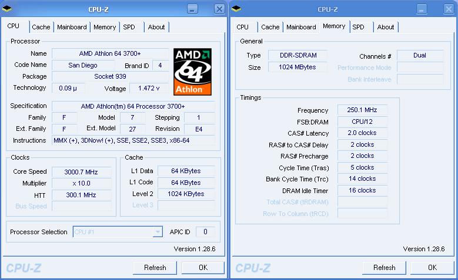
Task: Click the Revision value E4
Action: pyautogui.click(x=199, y=129)
